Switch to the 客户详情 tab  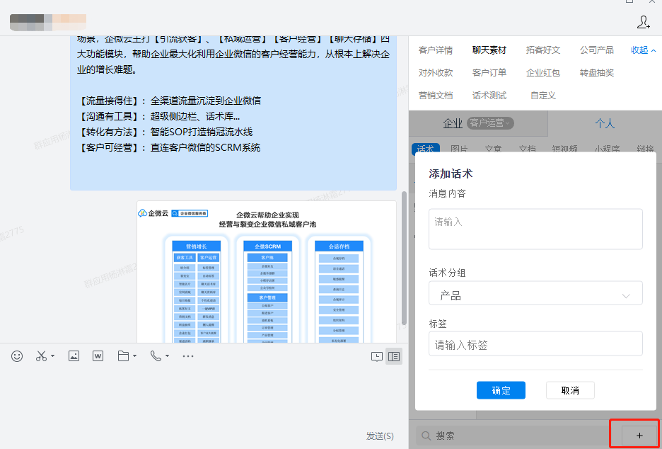tap(436, 50)
